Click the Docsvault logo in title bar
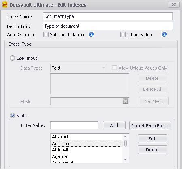182x169 pixels. [x=5, y=4]
